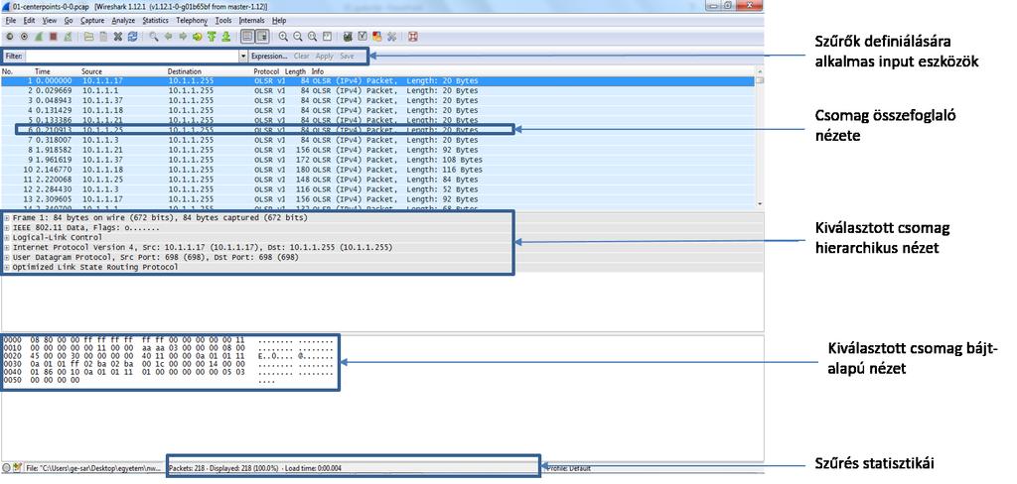Viewport: 1017px width, 484px height.
Task: Open the Go menu
Action: click(69, 21)
